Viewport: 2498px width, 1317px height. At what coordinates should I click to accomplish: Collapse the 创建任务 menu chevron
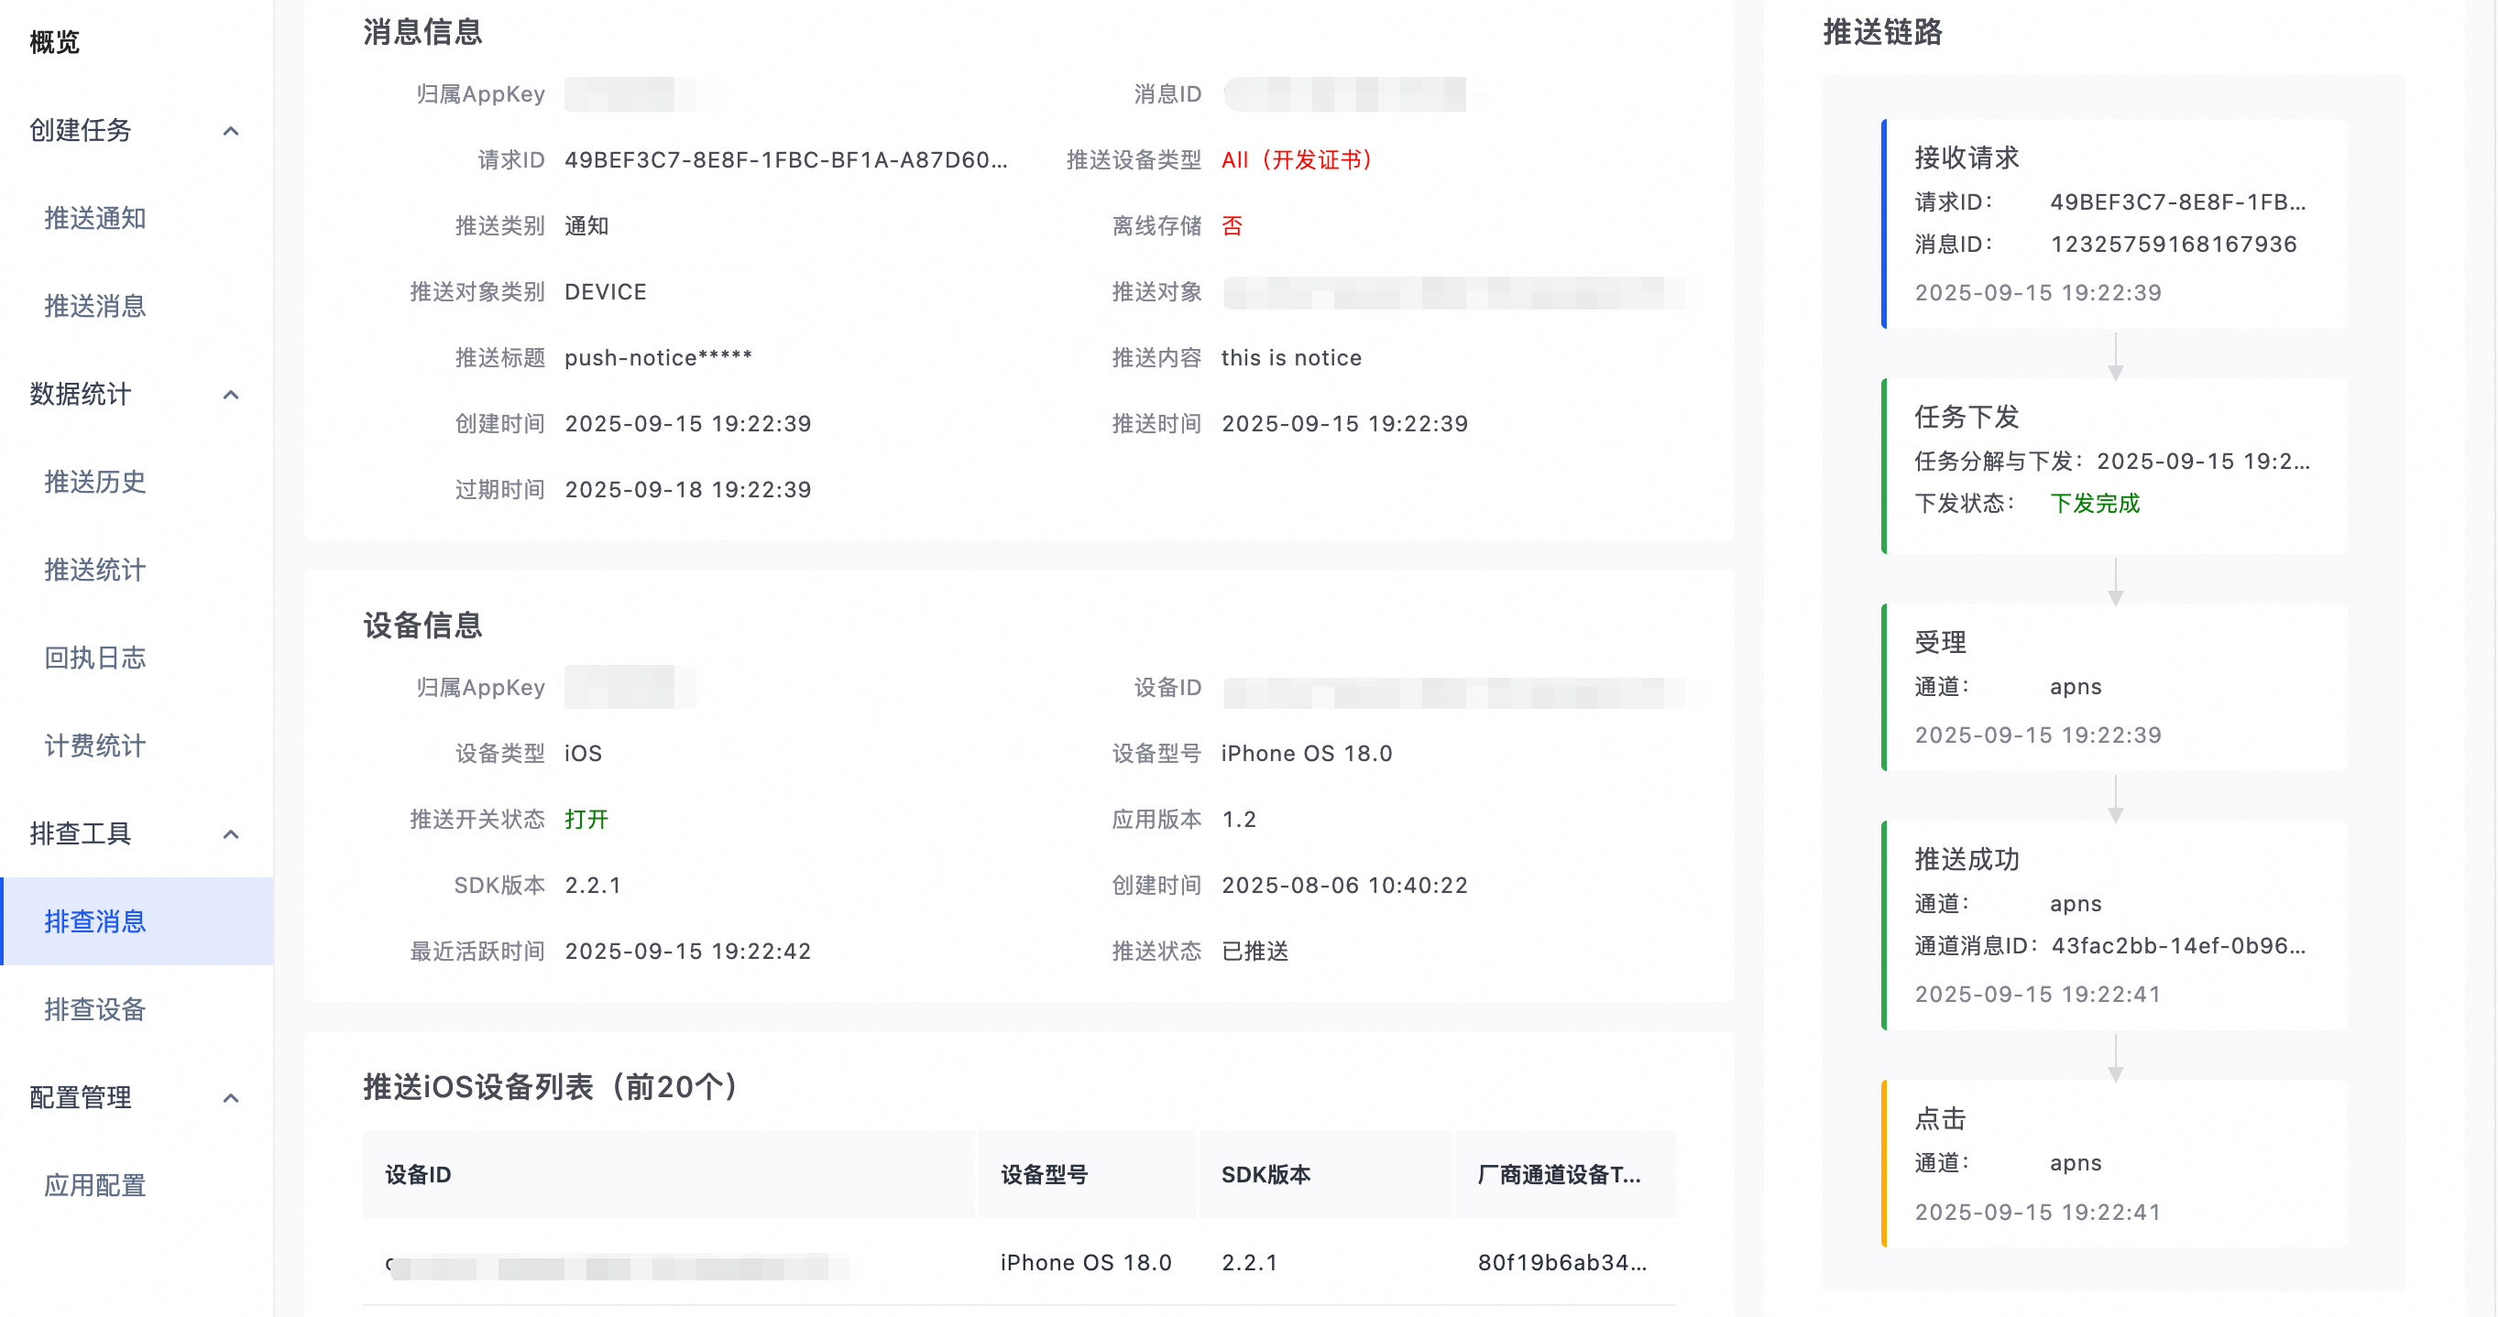click(231, 131)
